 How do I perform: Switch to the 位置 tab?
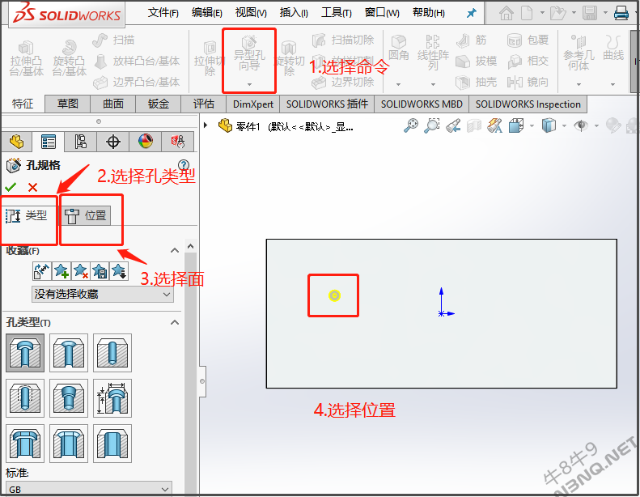(86, 215)
